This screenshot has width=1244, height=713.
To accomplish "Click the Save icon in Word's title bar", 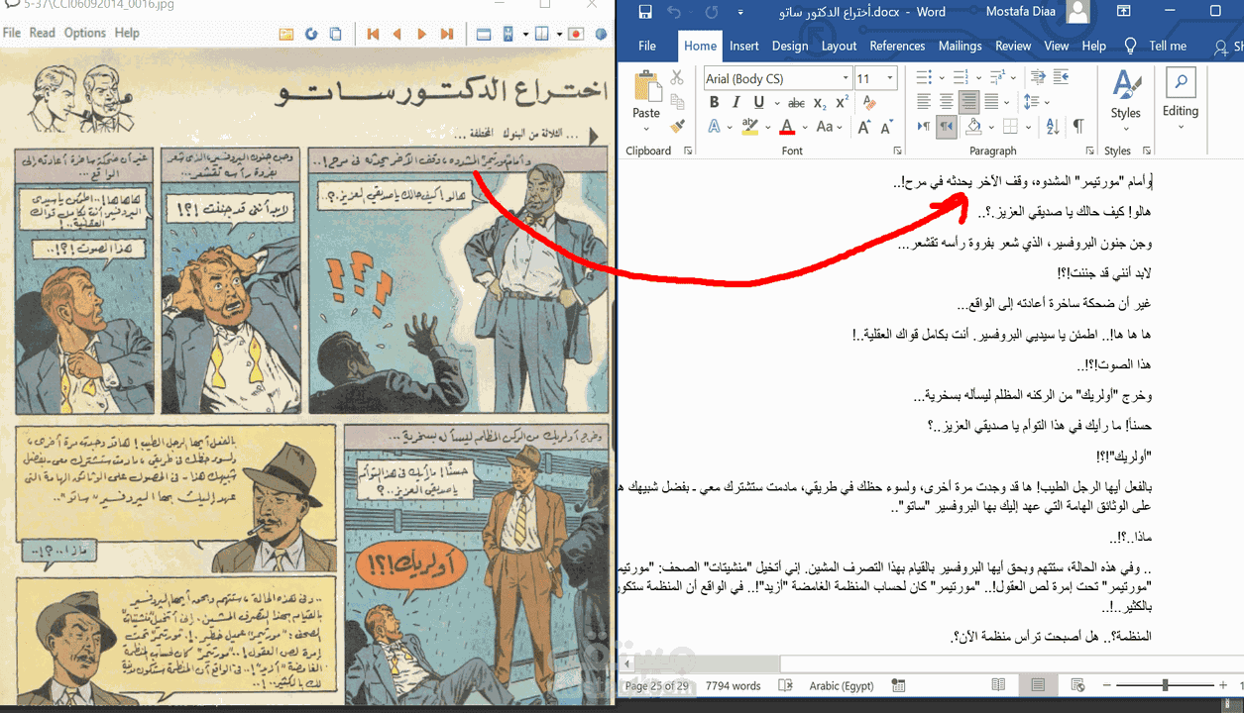I will click(645, 12).
